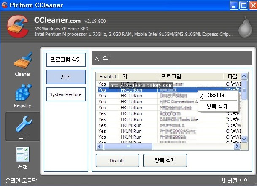Open the System Restore tab
257x186 pixels.
coord(66,94)
